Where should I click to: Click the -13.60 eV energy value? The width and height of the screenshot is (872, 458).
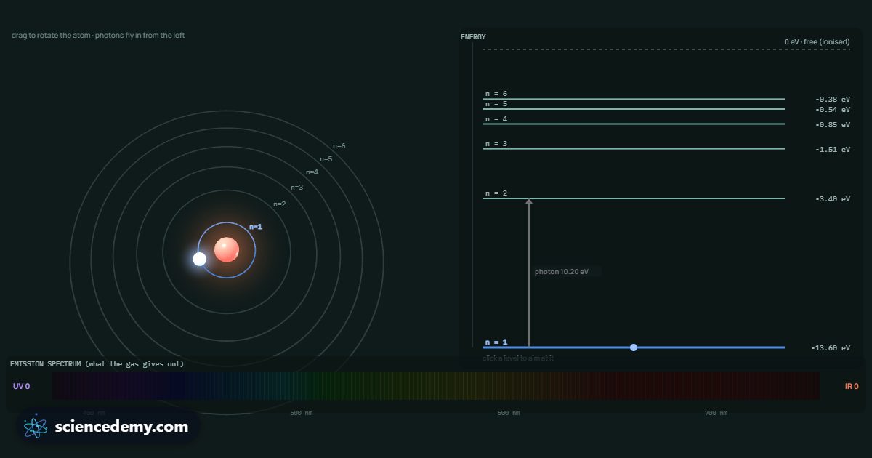(x=831, y=348)
